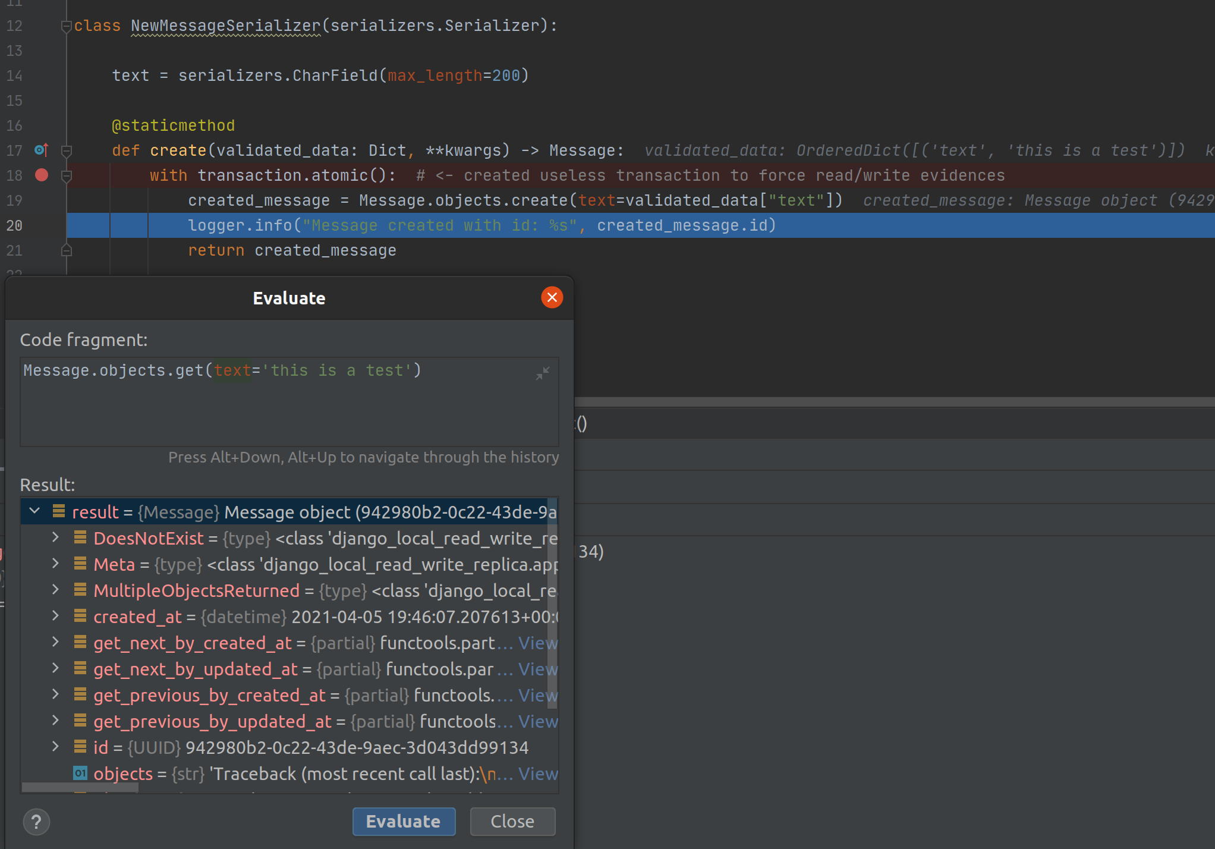This screenshot has width=1215, height=849.
Task: Fold the create method at line 17
Action: point(67,151)
